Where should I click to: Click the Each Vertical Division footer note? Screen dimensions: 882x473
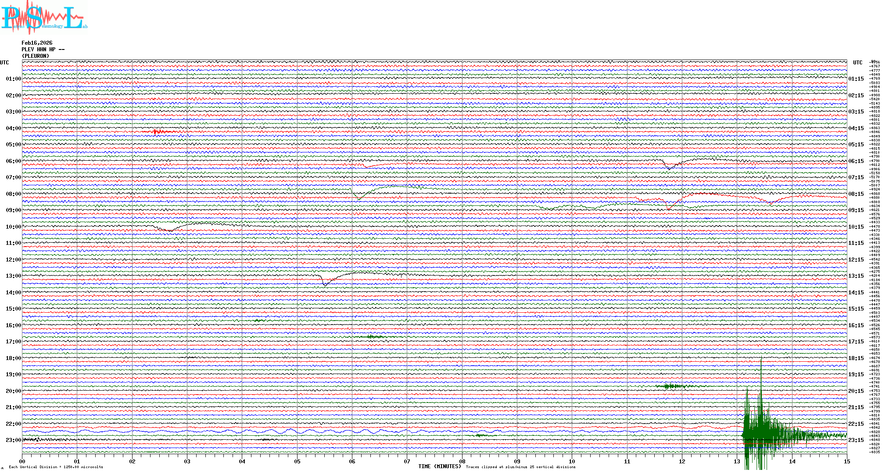[56, 467]
